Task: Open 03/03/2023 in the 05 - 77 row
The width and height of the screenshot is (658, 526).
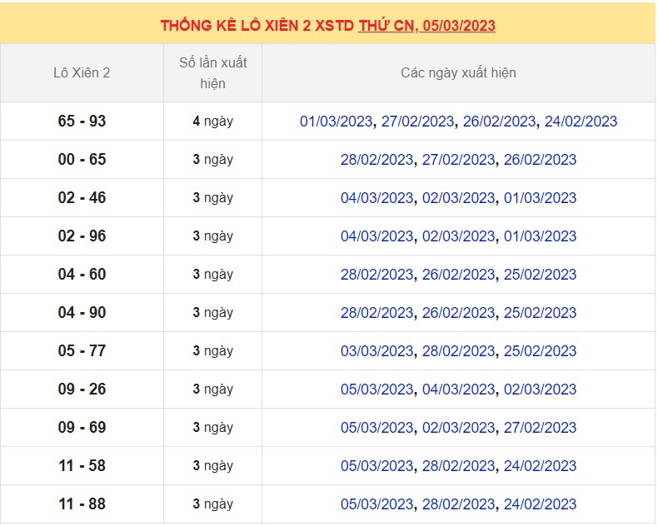Action: (376, 351)
